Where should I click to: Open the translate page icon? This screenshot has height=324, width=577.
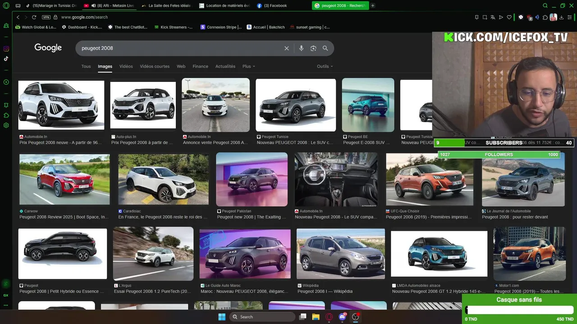pyautogui.click(x=493, y=17)
